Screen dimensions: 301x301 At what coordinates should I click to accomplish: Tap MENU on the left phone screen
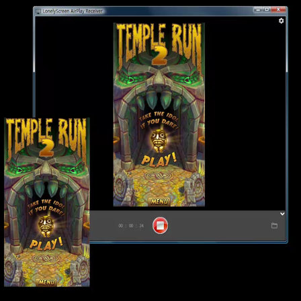46,282
